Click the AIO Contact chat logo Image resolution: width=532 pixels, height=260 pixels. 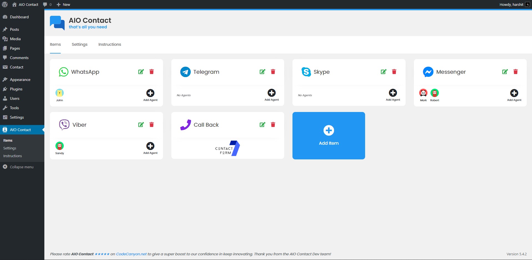point(57,23)
